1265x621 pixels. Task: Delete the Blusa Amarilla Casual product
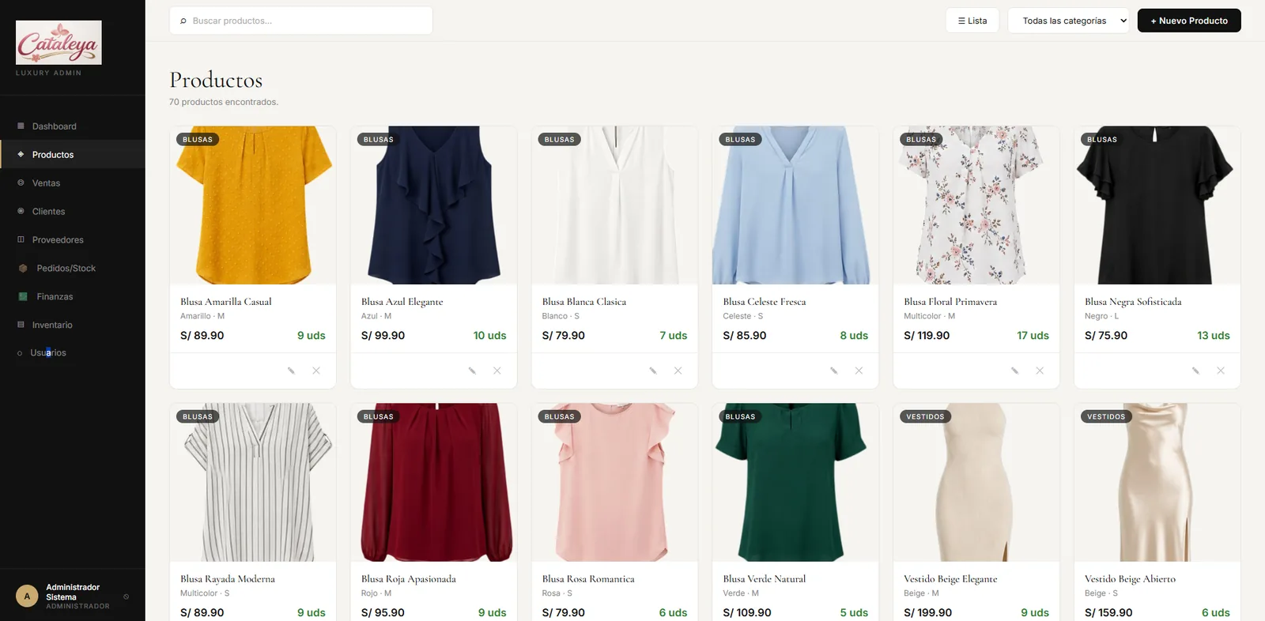click(316, 371)
